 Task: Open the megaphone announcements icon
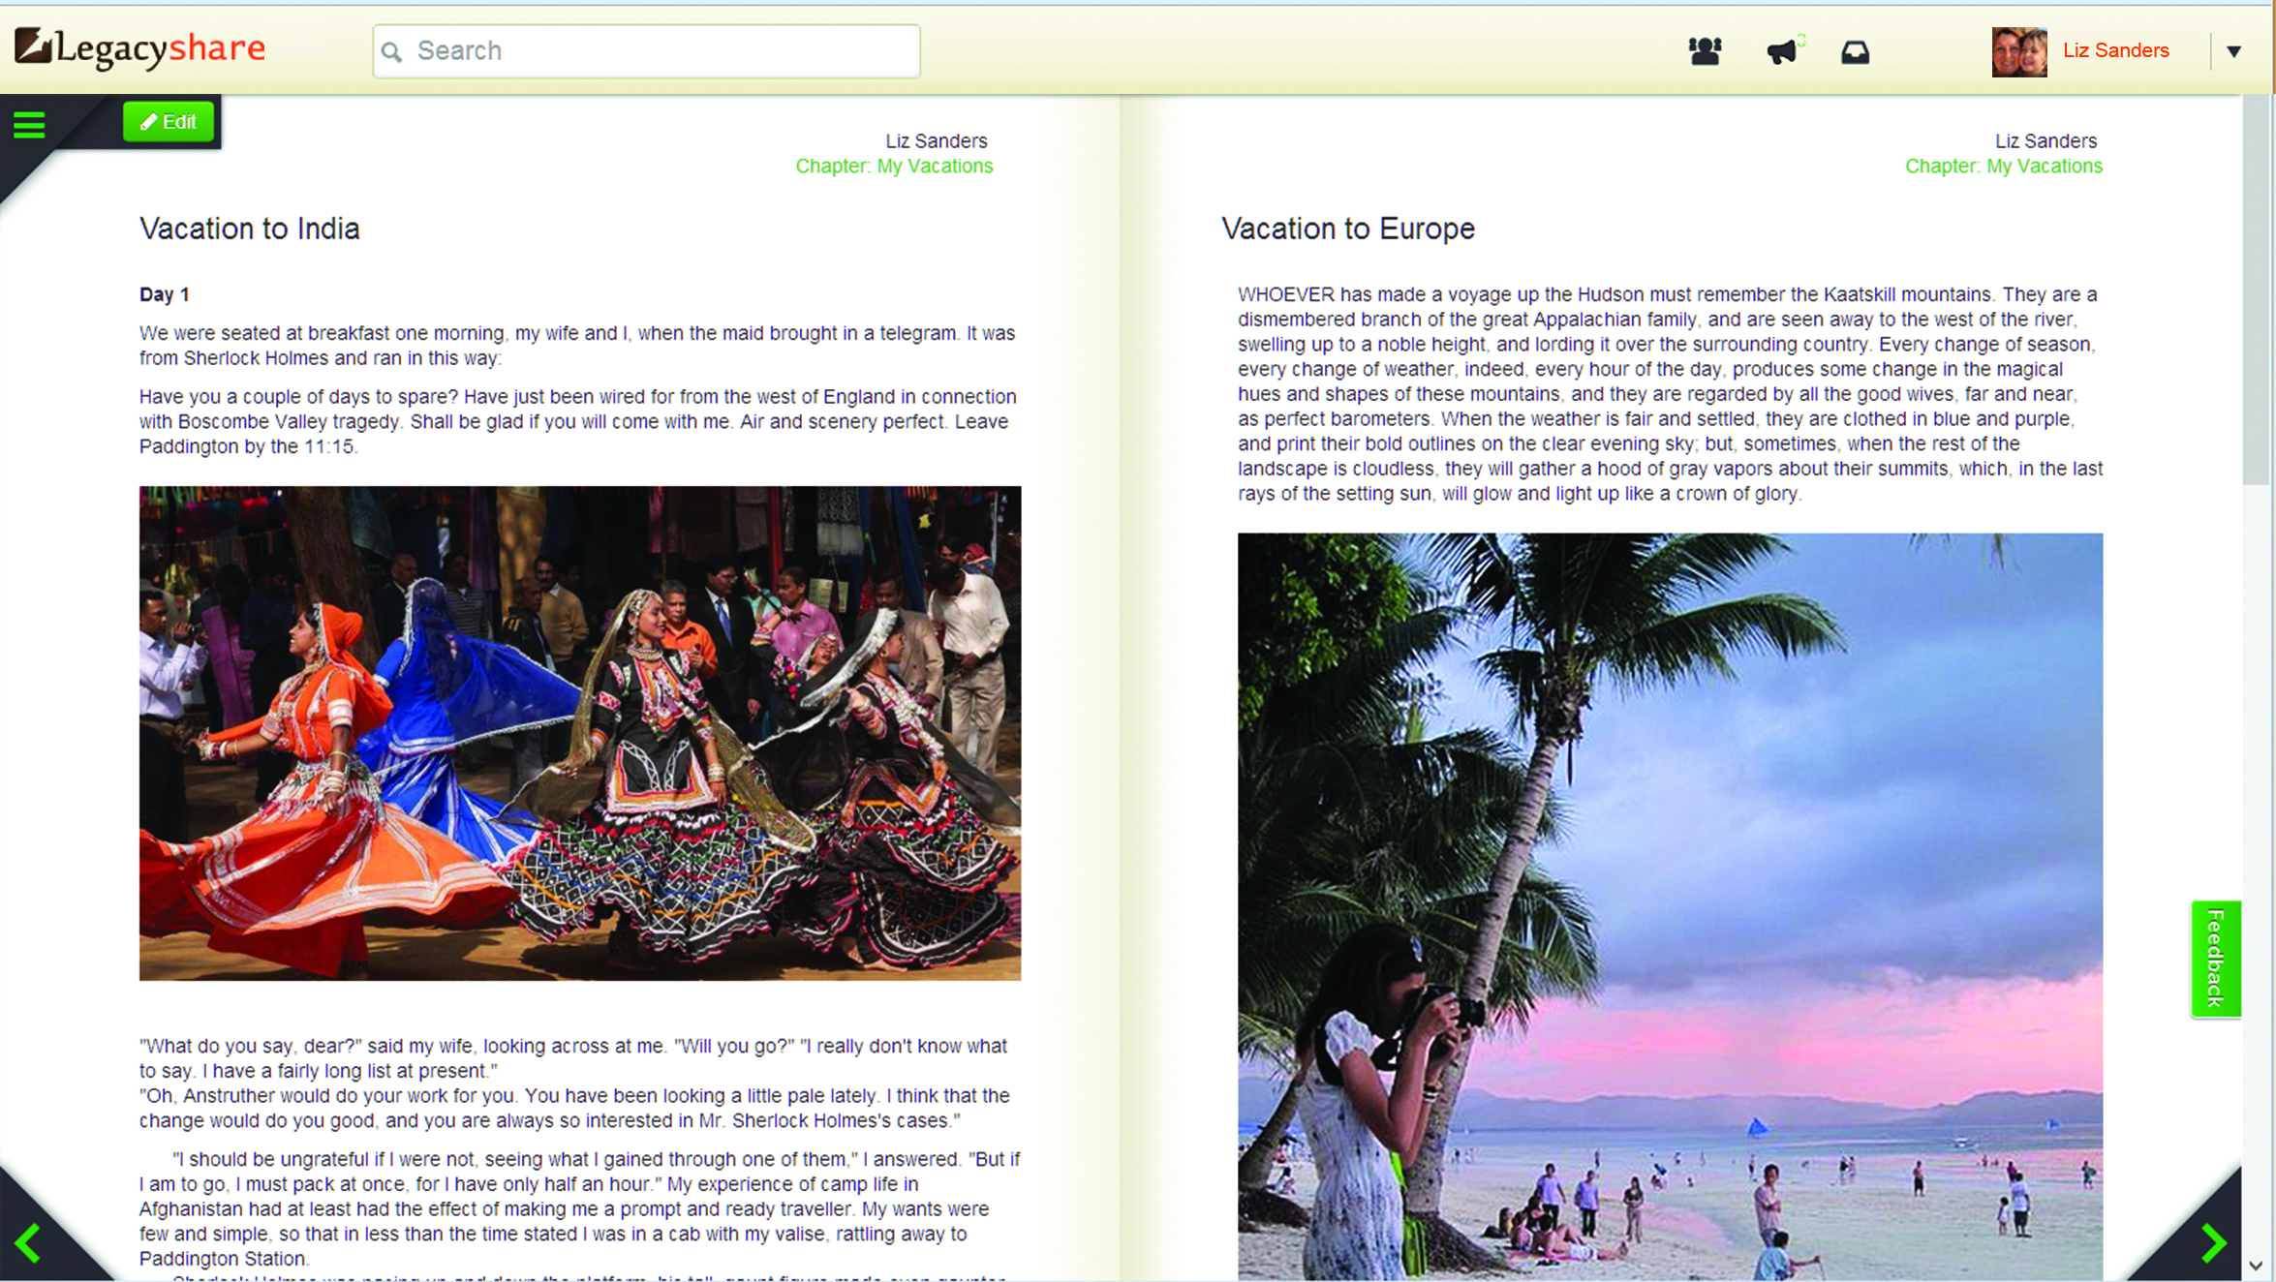pyautogui.click(x=1781, y=51)
